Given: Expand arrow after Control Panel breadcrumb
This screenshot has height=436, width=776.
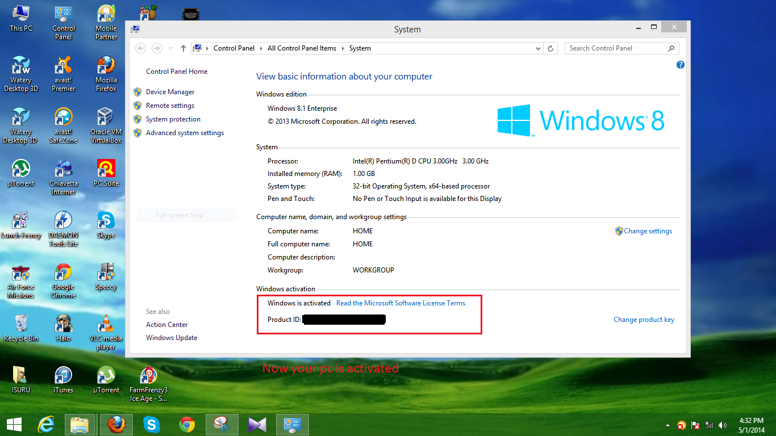Looking at the screenshot, I should [x=261, y=48].
